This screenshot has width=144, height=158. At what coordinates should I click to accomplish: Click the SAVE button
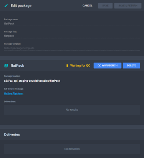105,6
